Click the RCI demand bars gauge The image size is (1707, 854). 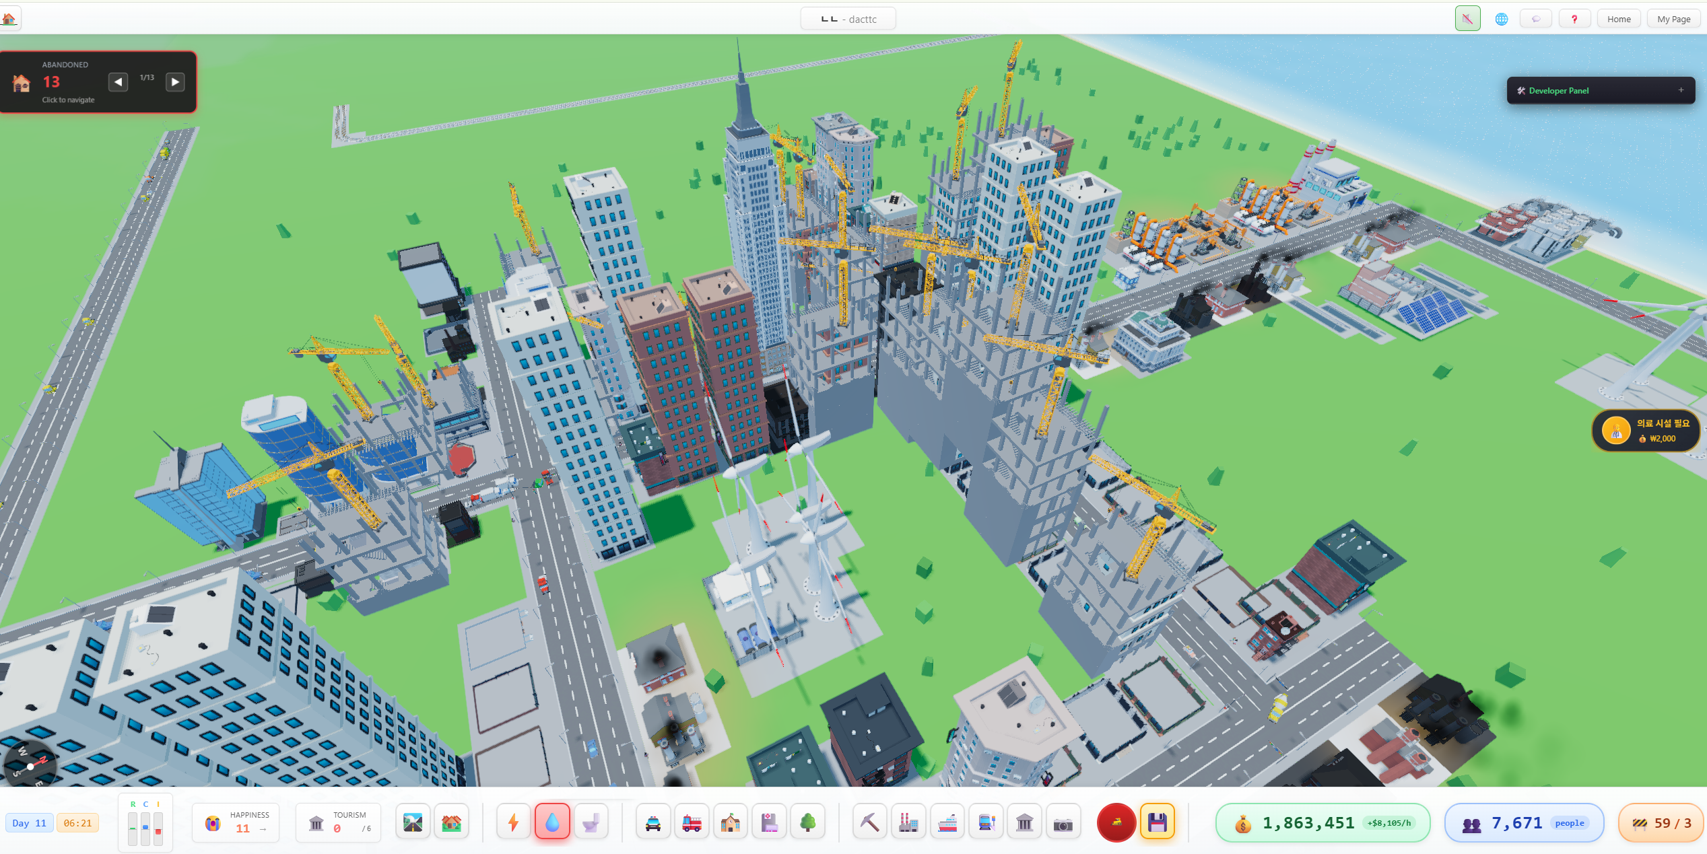pyautogui.click(x=145, y=824)
